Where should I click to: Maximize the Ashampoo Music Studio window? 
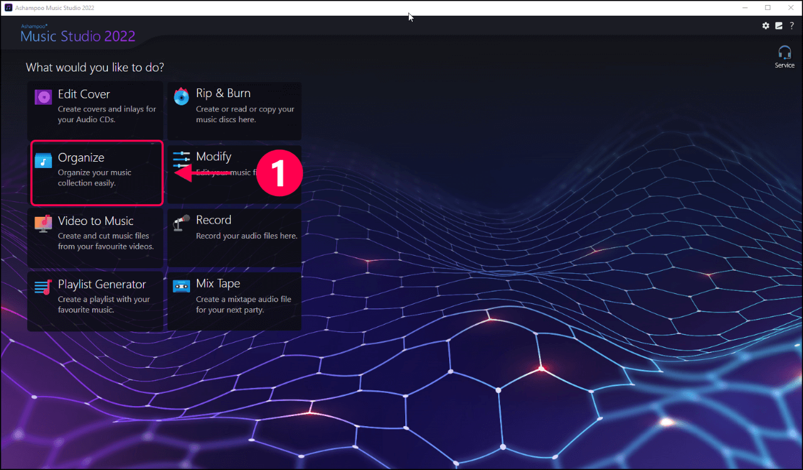click(x=768, y=8)
